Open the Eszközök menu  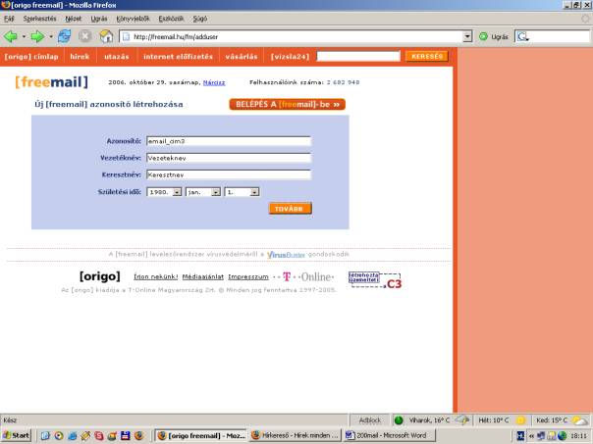pos(171,19)
